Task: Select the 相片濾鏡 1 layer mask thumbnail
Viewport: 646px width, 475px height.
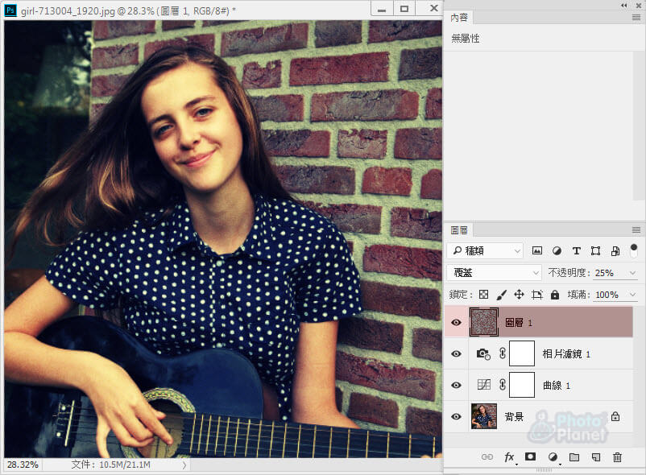Action: pyautogui.click(x=522, y=353)
